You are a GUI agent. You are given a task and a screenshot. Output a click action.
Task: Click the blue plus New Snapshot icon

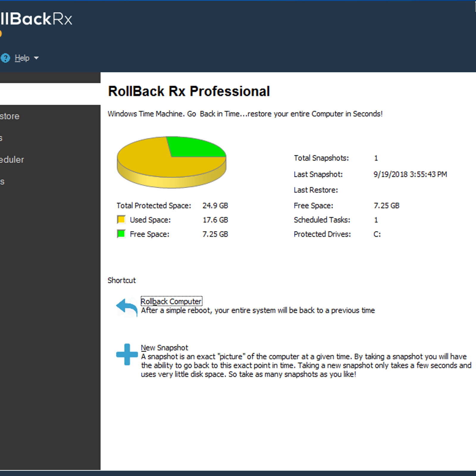(x=127, y=354)
